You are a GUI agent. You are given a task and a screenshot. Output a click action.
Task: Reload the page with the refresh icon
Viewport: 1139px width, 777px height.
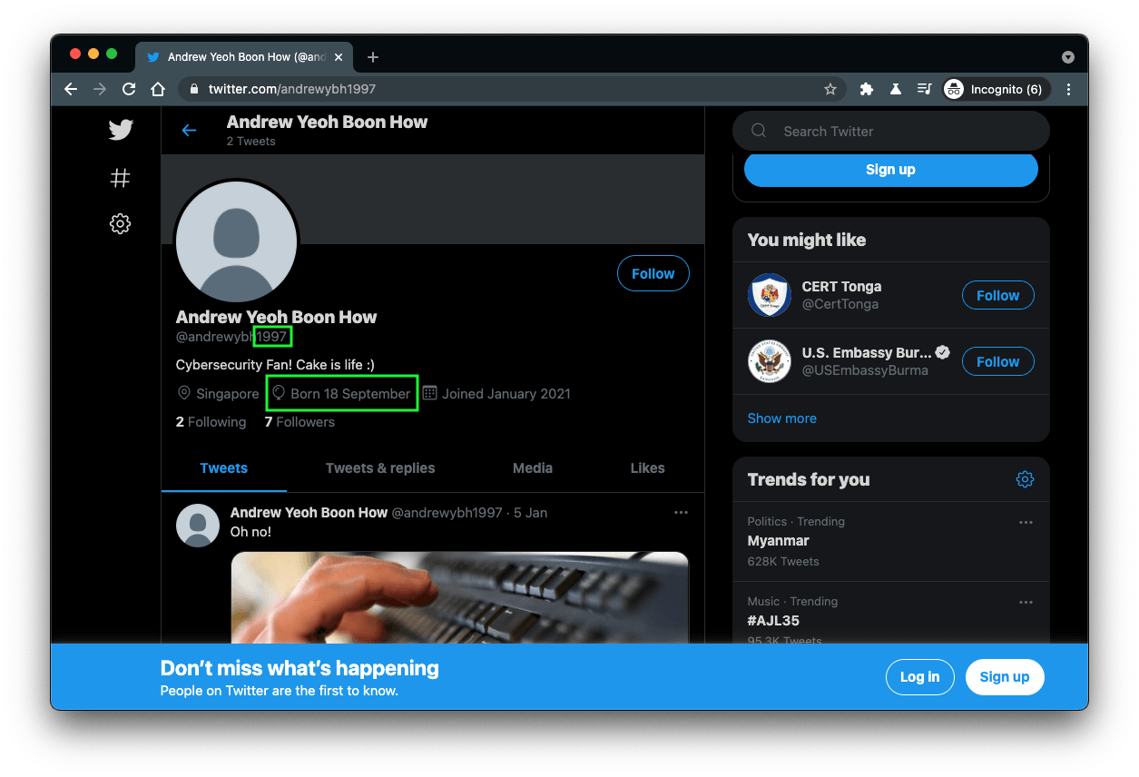[x=129, y=89]
